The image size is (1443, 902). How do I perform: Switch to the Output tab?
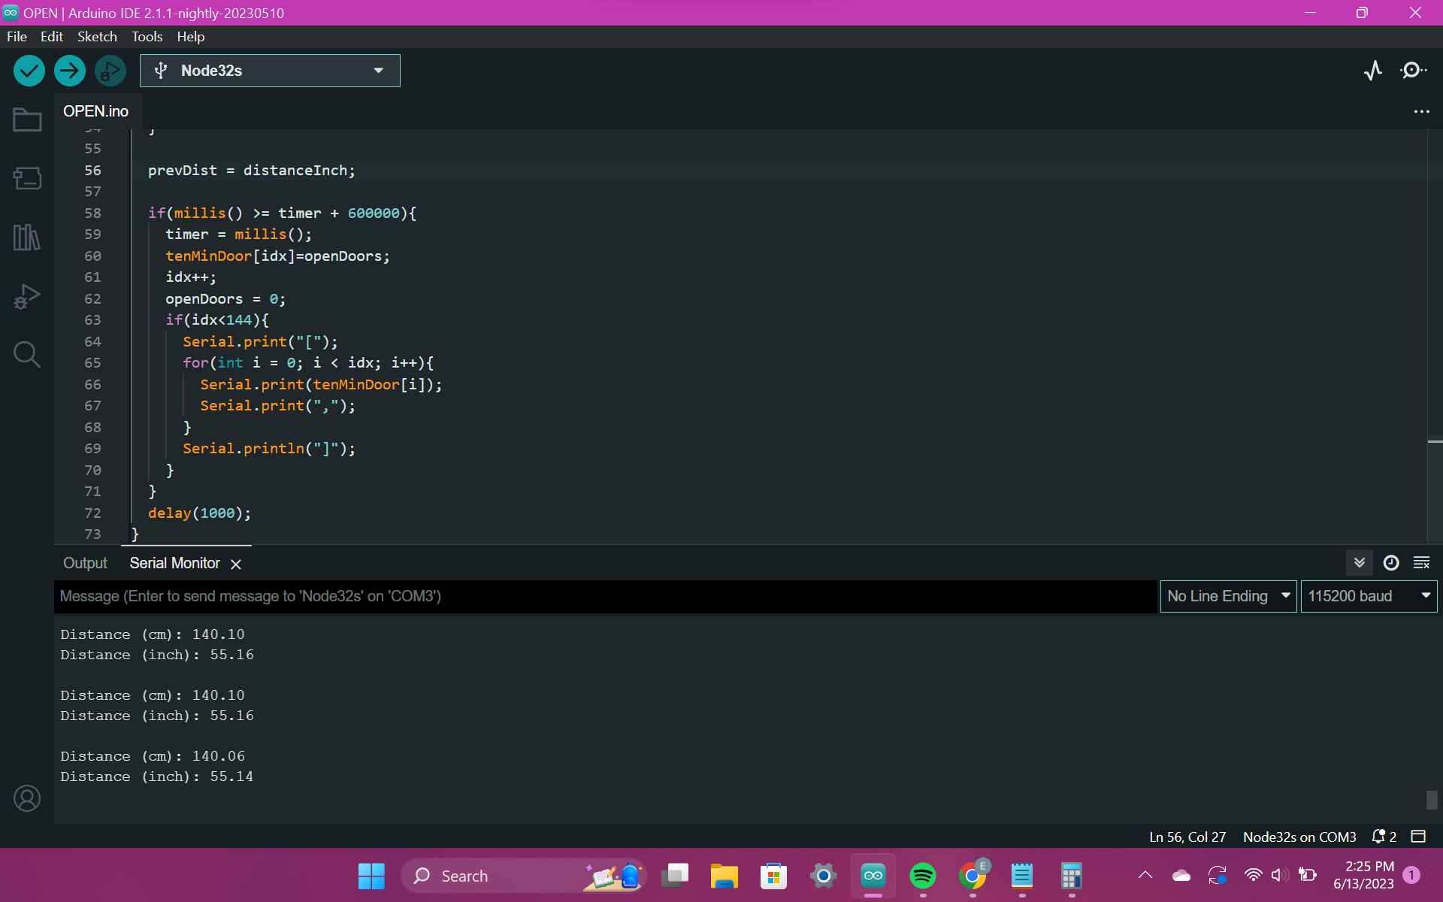[x=85, y=563]
